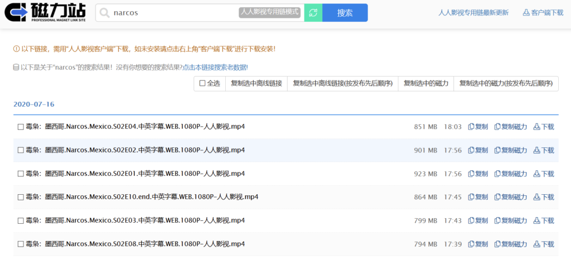Check the box for S02E08 file

click(21, 244)
